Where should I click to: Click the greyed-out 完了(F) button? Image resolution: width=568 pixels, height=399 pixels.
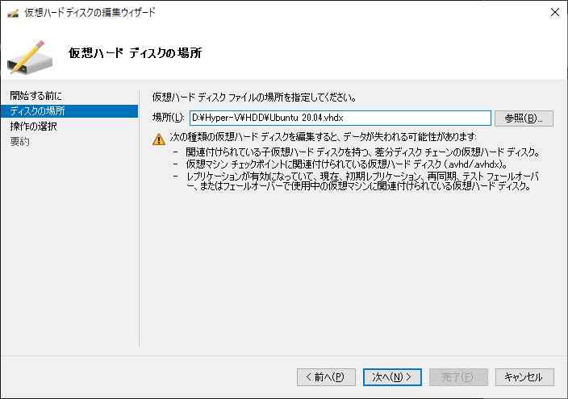click(x=458, y=377)
